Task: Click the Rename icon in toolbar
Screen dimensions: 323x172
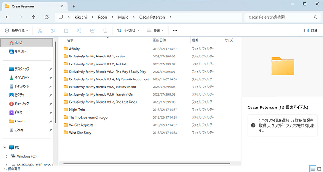Action: pyautogui.click(x=79, y=31)
